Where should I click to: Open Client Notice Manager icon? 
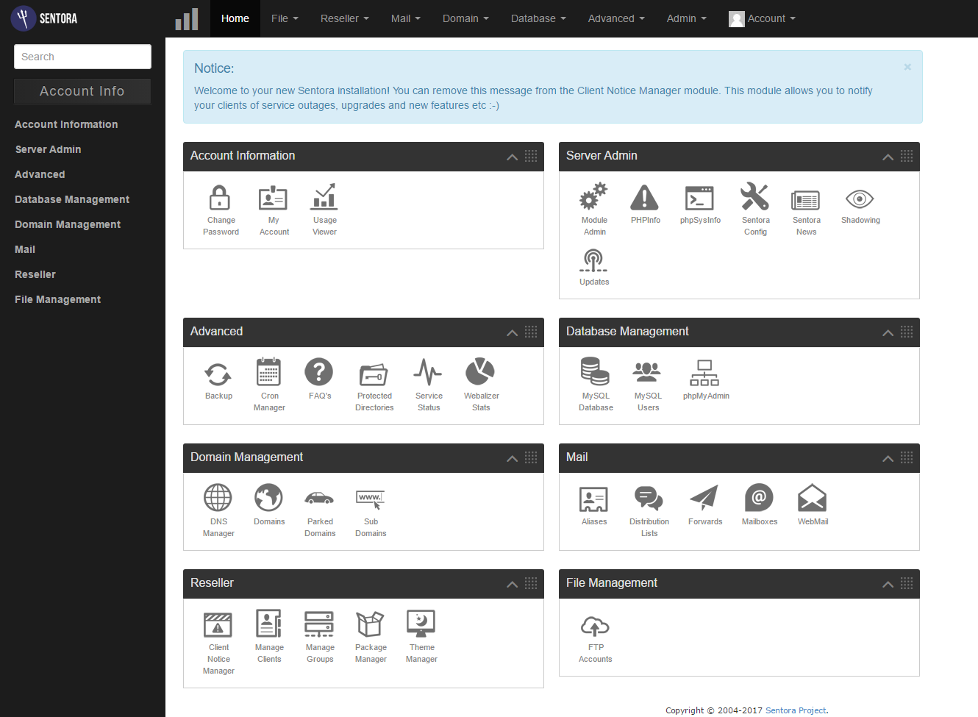[x=218, y=625]
